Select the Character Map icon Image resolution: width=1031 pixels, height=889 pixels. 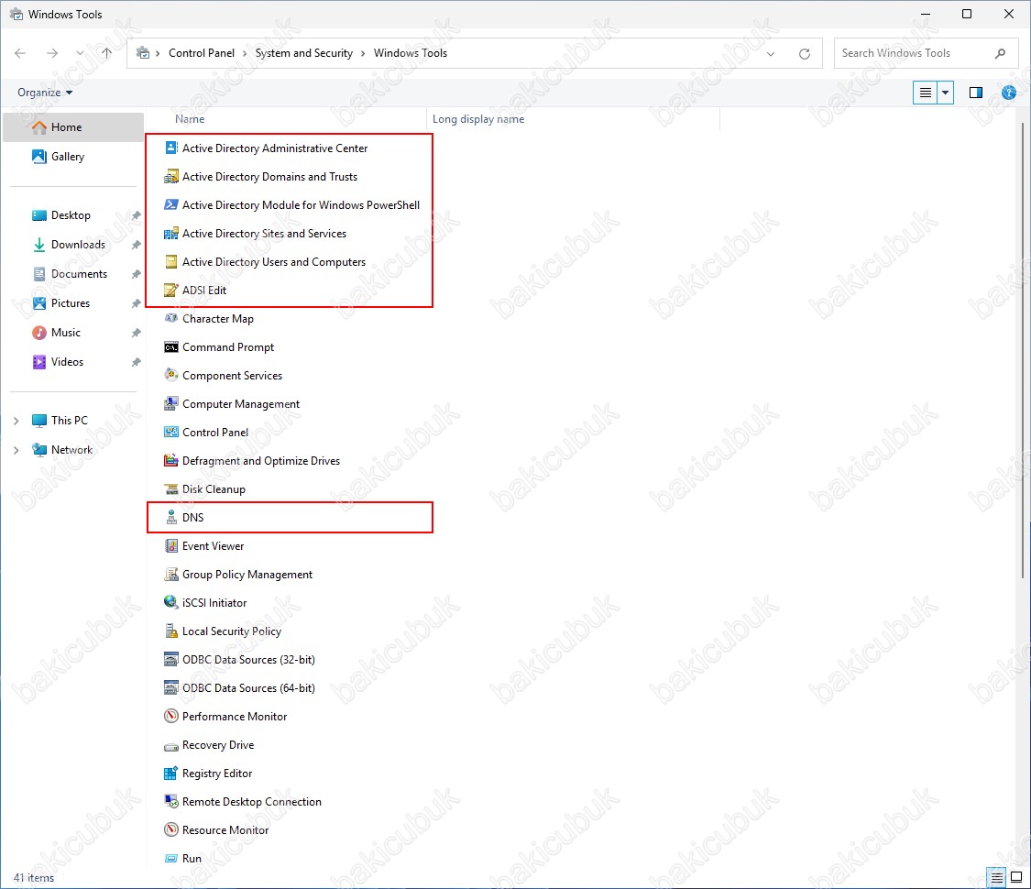(x=171, y=318)
